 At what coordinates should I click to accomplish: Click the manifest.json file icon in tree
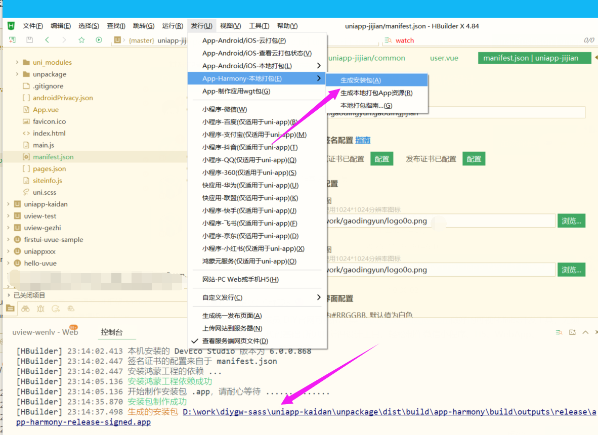[26, 157]
